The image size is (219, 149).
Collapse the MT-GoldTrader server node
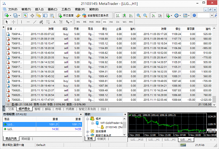click(92, 123)
